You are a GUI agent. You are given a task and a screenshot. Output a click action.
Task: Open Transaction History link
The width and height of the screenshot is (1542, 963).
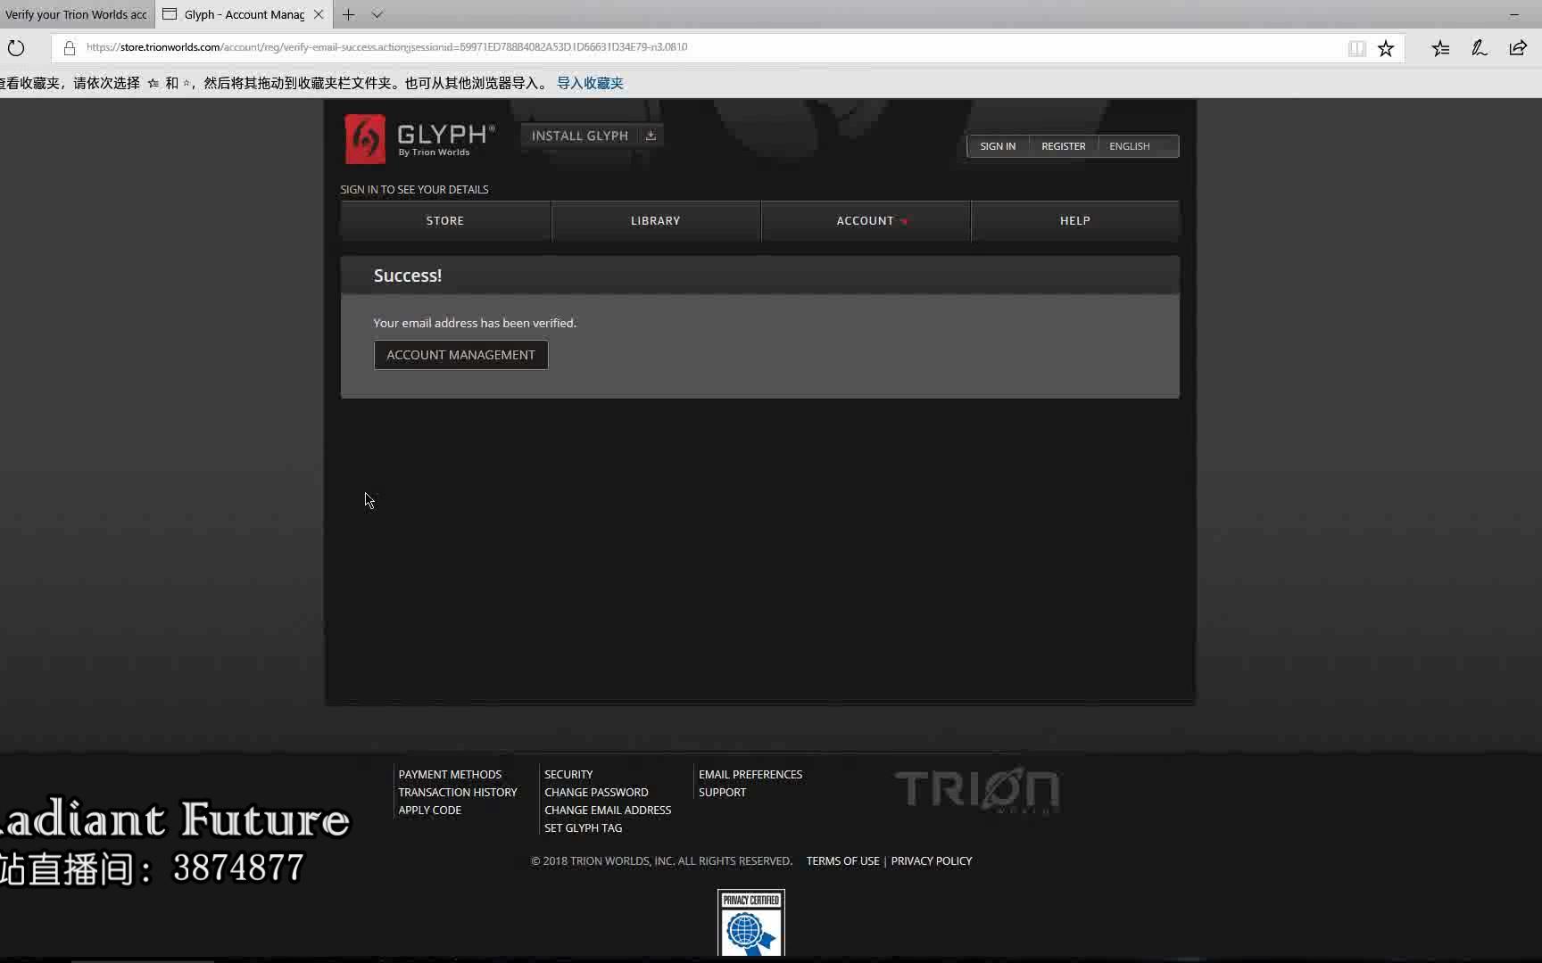(x=458, y=792)
